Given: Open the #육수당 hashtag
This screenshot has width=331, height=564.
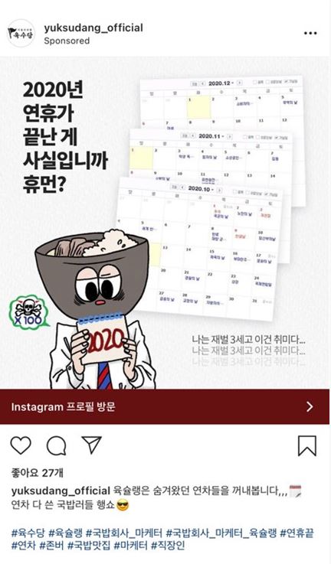Looking at the screenshot, I should (x=28, y=533).
